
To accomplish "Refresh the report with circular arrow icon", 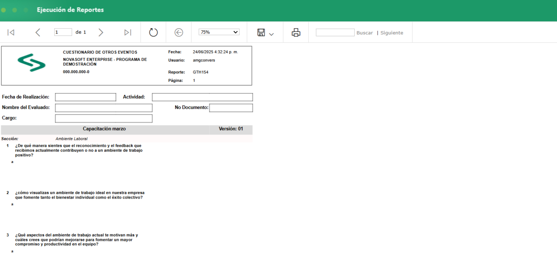I will click(153, 33).
